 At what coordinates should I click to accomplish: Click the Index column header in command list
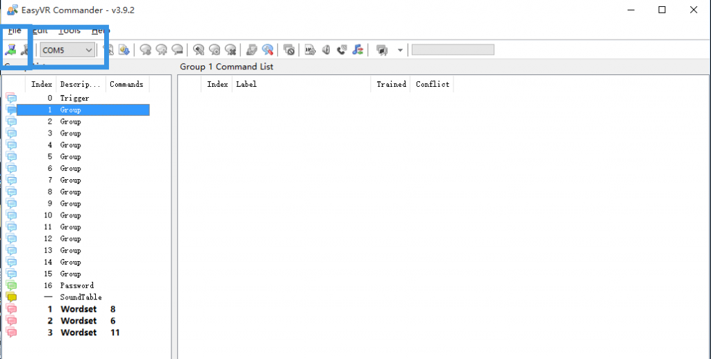point(217,84)
